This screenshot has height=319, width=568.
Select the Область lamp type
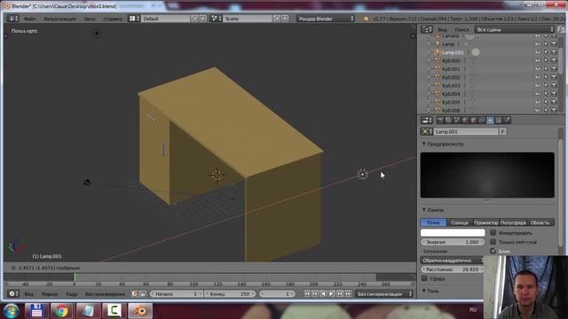pos(540,222)
